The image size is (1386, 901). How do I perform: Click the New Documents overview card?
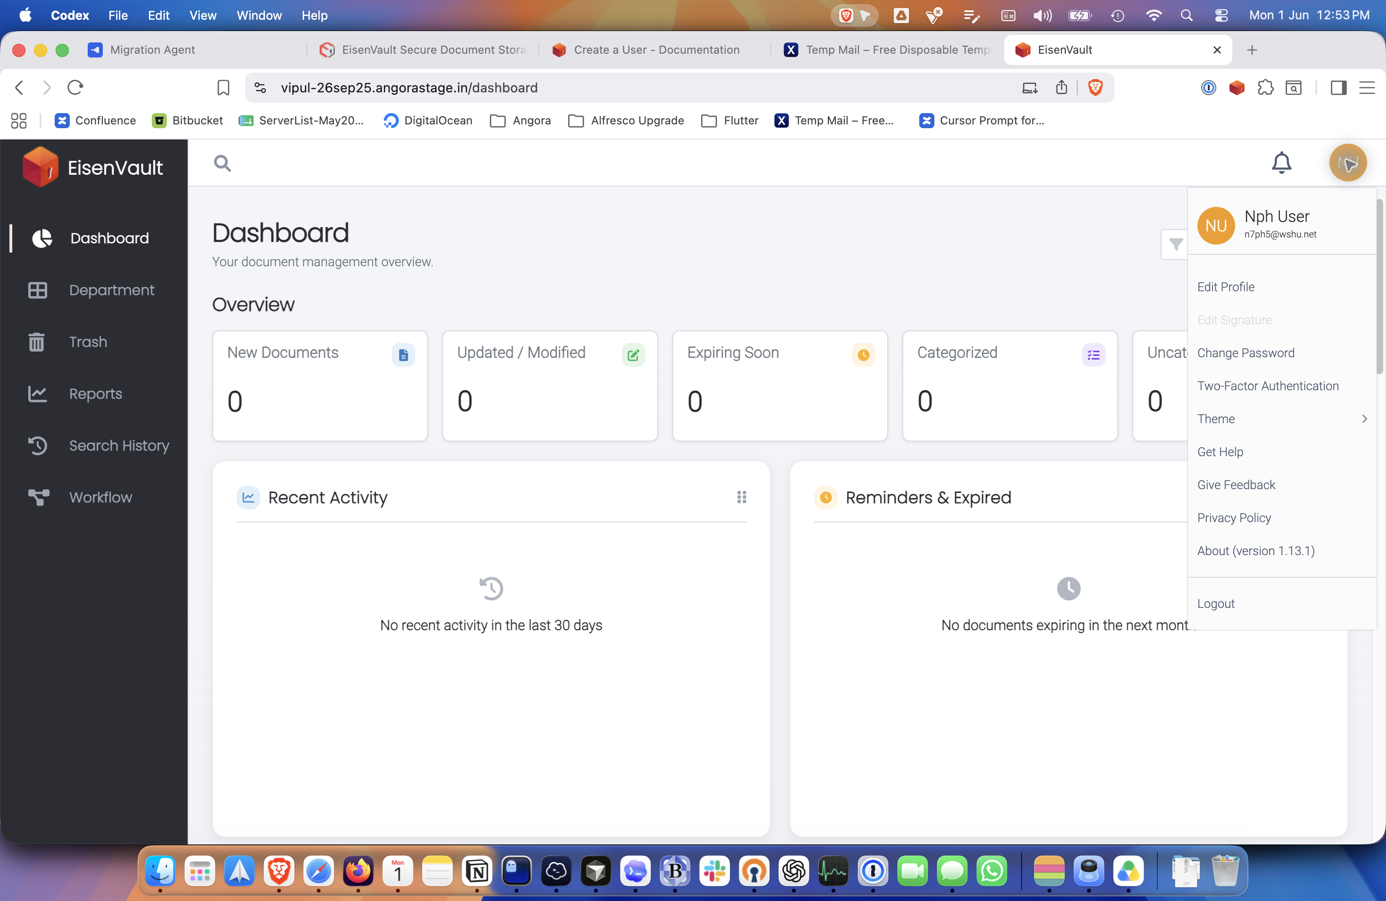point(320,386)
